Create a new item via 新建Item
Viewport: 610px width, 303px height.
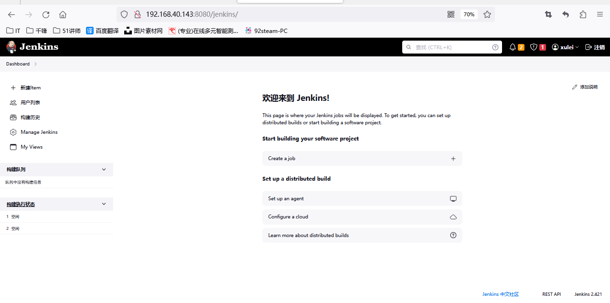tap(25, 88)
